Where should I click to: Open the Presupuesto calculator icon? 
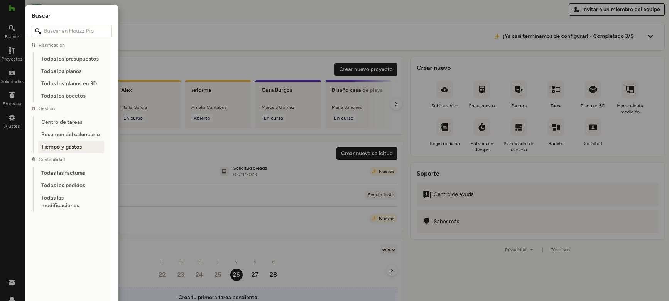point(481,90)
